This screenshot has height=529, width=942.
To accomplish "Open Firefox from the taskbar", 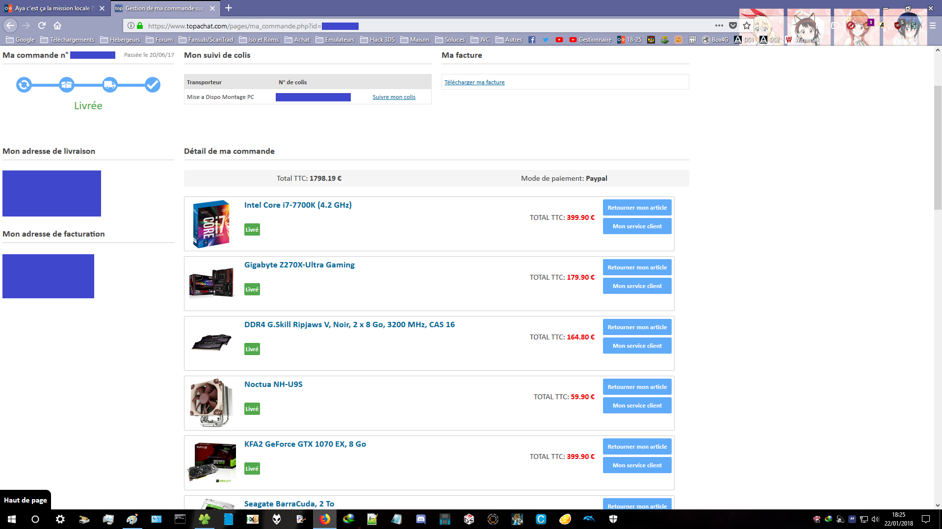I will pos(325,519).
